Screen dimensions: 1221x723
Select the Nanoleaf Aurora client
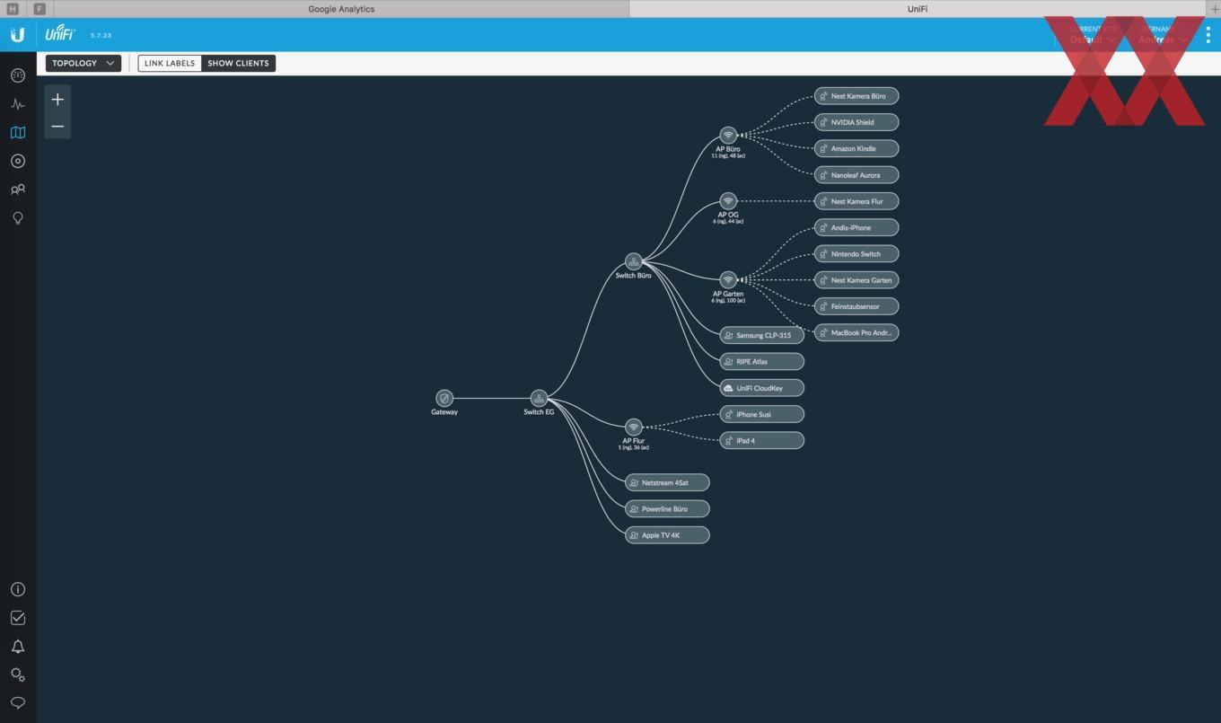(856, 175)
